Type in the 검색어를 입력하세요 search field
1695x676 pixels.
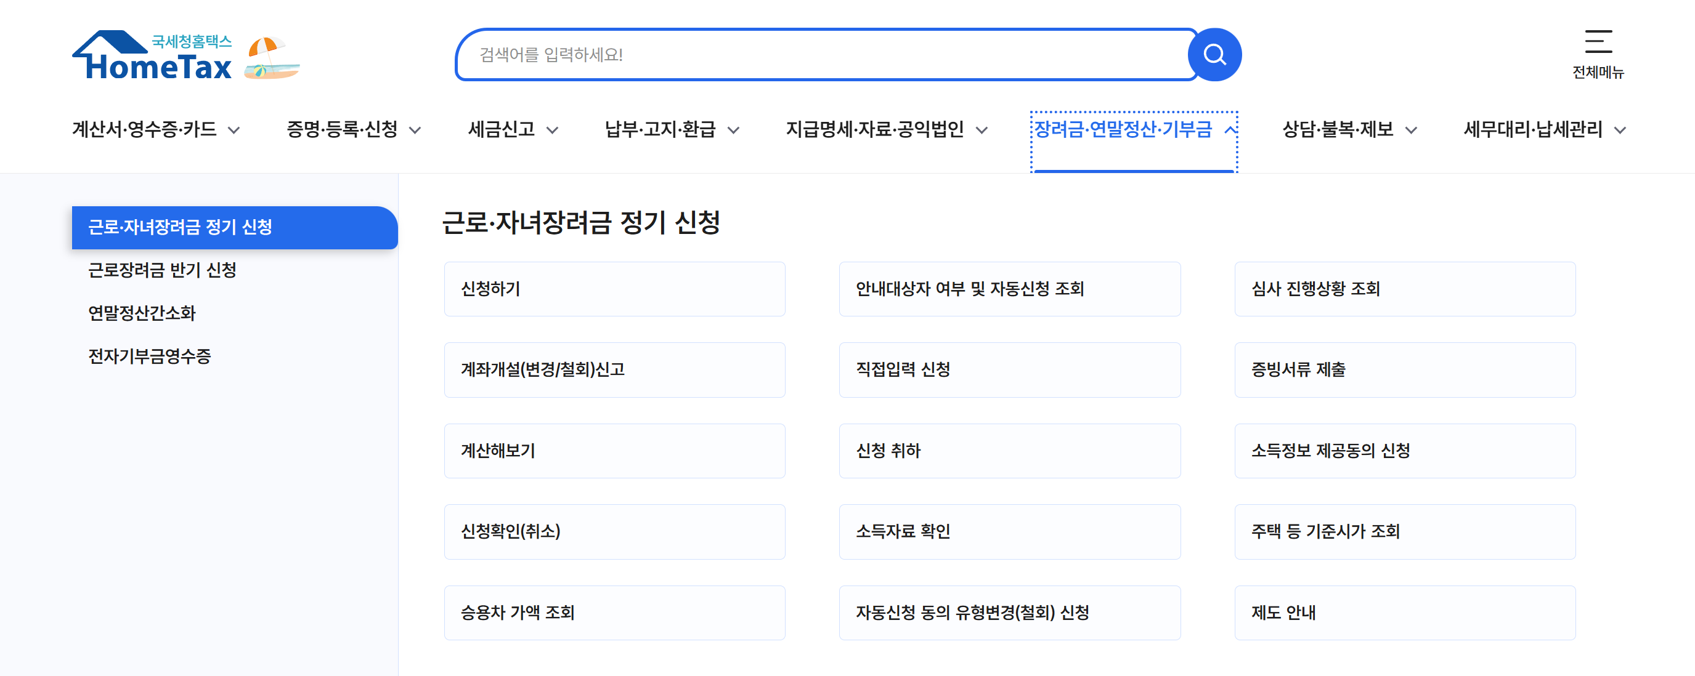click(823, 55)
